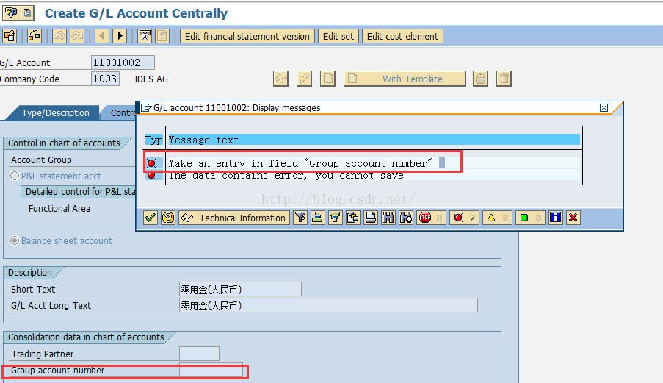The image size is (663, 383).
Task: Click the sort ascending icon in messages dialog
Action: pos(317,218)
